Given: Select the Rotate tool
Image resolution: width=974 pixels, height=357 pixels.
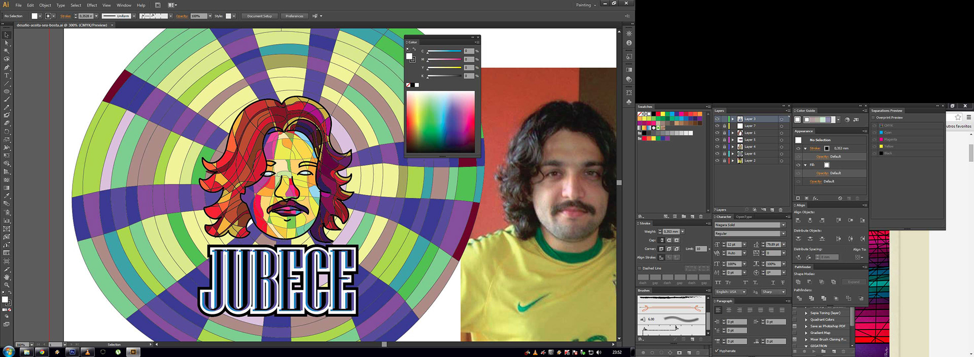Looking at the screenshot, I should click(x=7, y=131).
